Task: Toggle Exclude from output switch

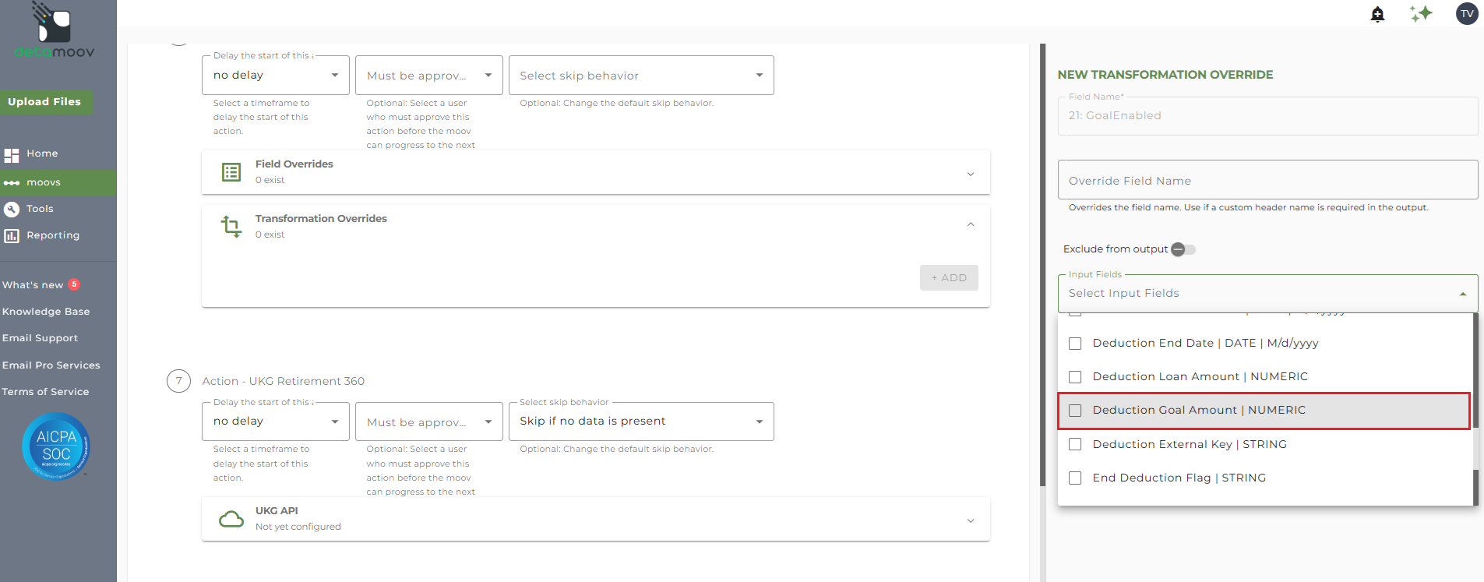Action: [1183, 249]
